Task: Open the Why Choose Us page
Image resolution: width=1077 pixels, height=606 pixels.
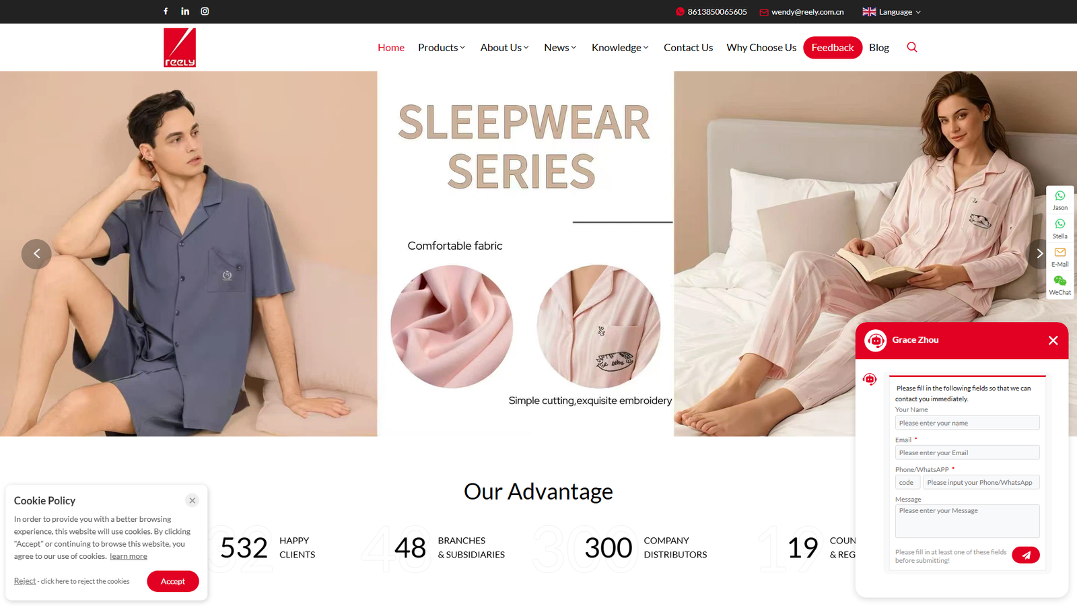Action: [761, 47]
